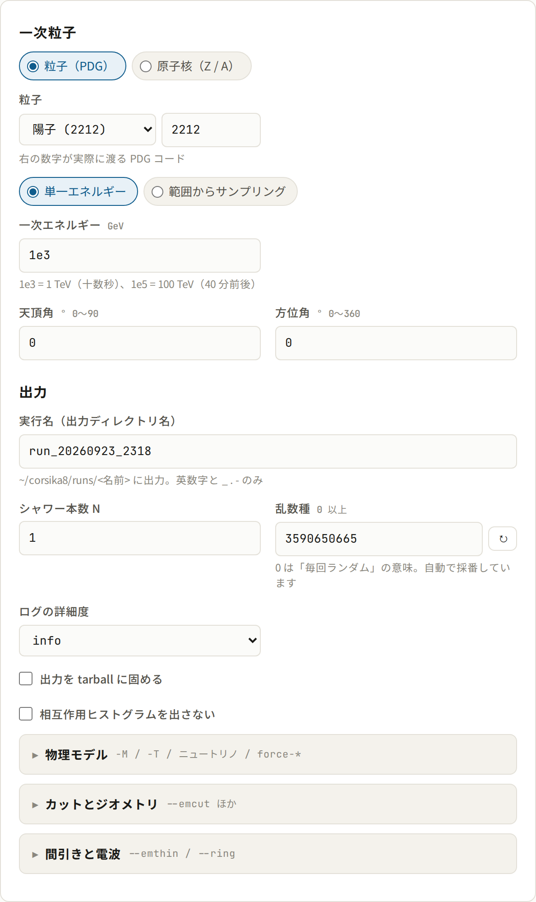Click the シャワー本数 N input field
Screen dimensions: 536x902
[x=140, y=538]
